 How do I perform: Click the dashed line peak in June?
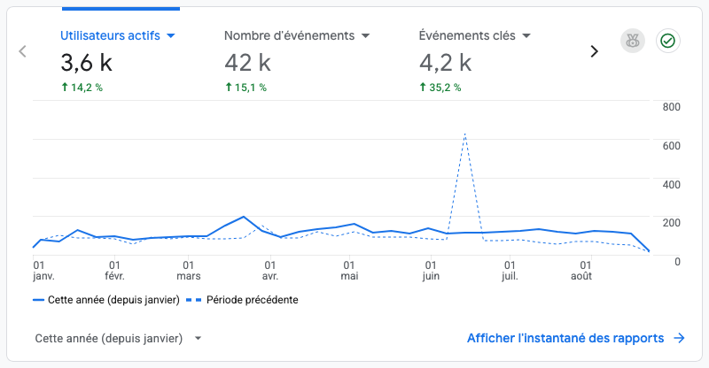(464, 134)
